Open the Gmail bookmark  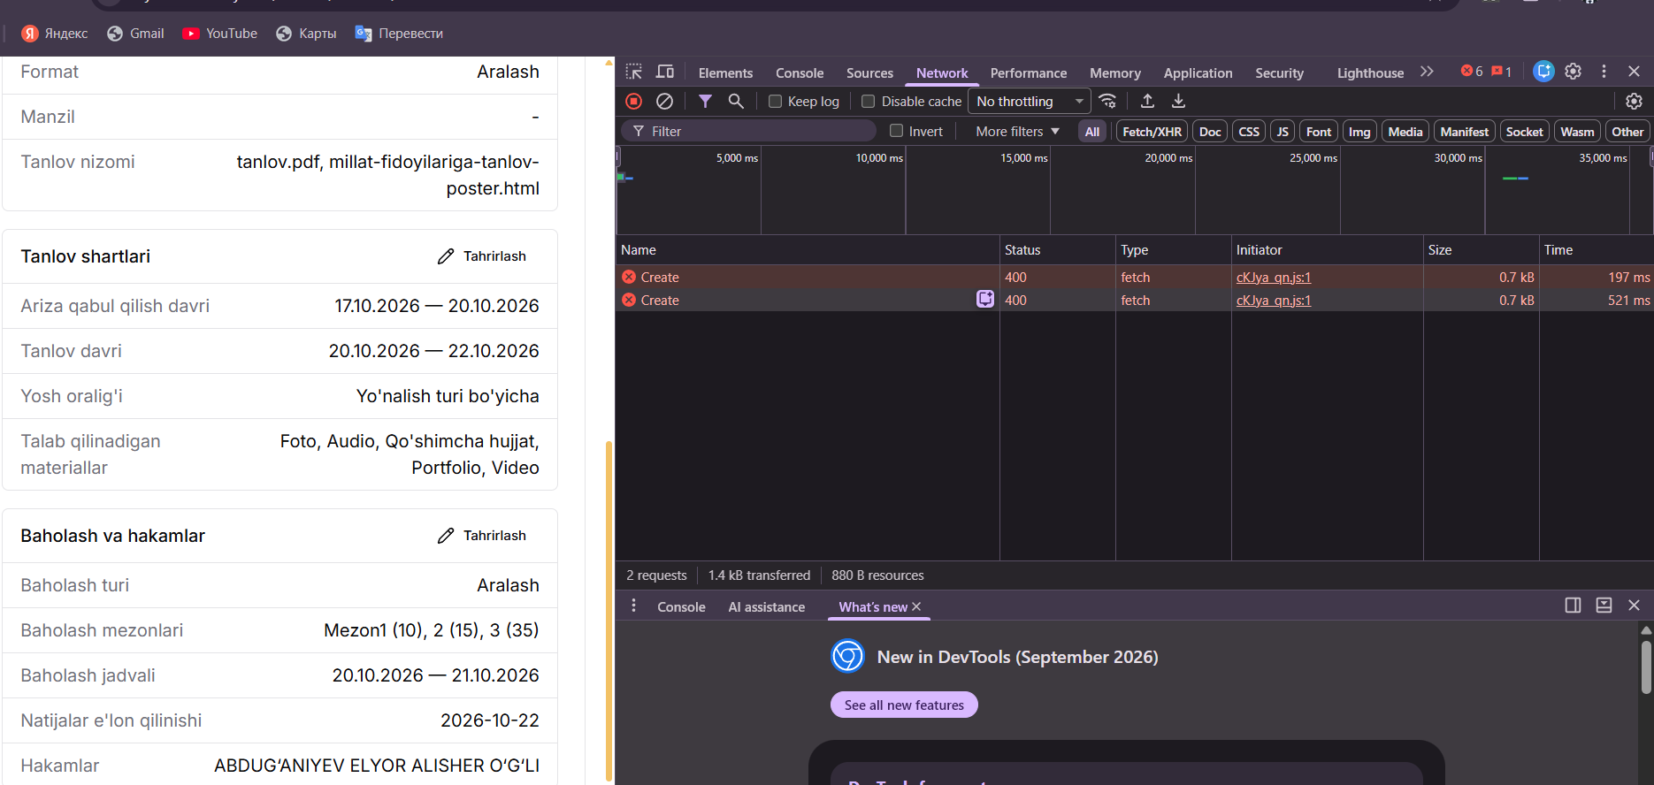coord(136,34)
